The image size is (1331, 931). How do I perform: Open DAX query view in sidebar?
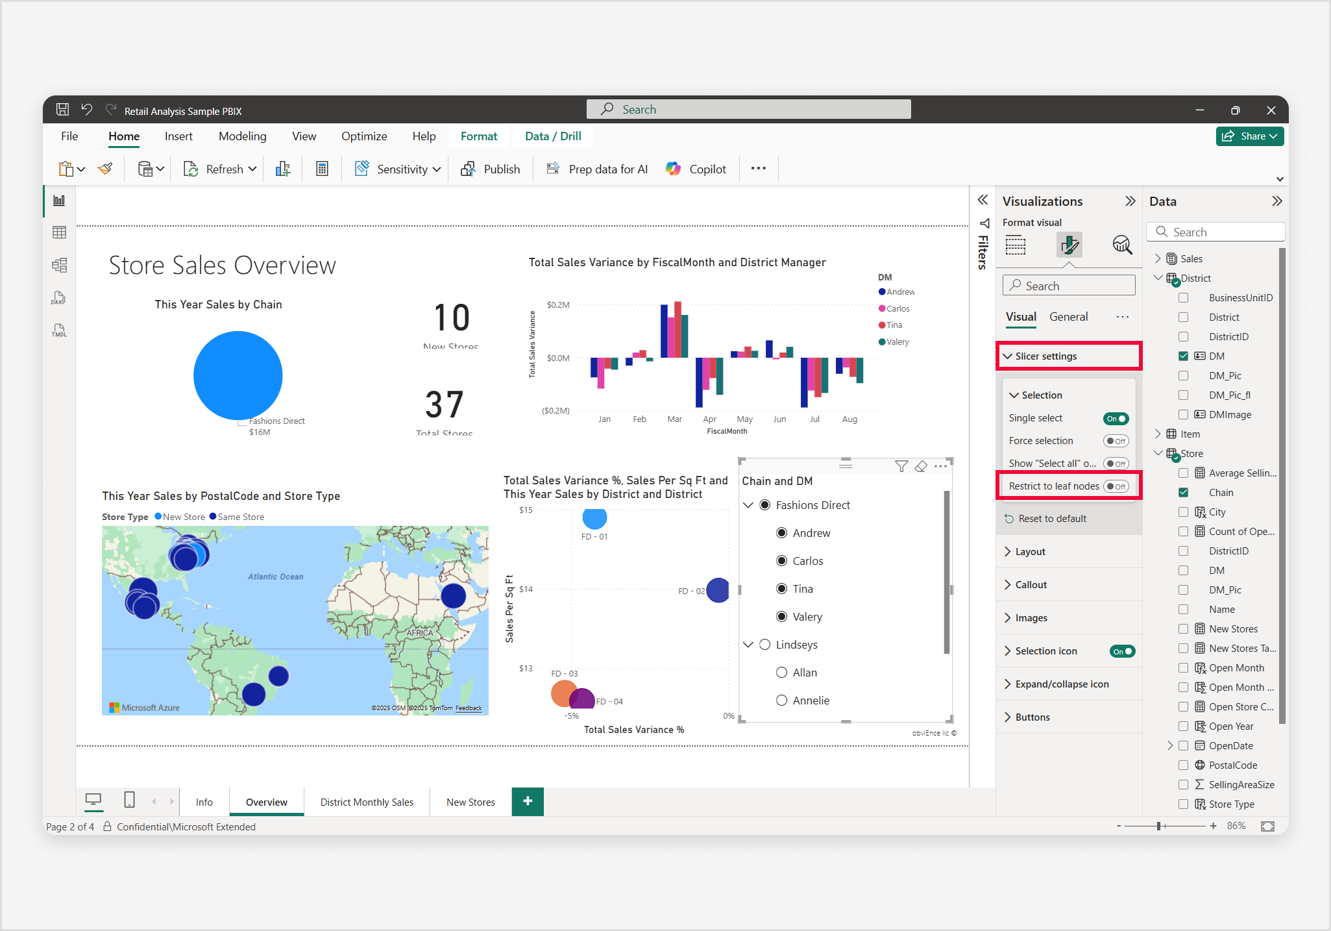tap(59, 298)
